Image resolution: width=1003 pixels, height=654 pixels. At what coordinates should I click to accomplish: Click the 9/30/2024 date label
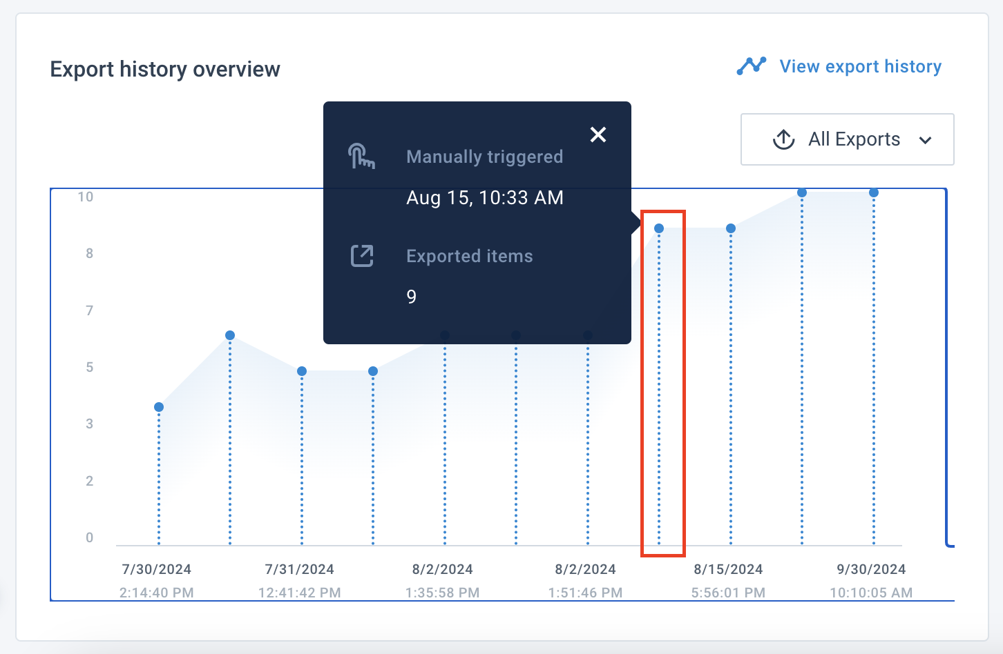point(872,569)
